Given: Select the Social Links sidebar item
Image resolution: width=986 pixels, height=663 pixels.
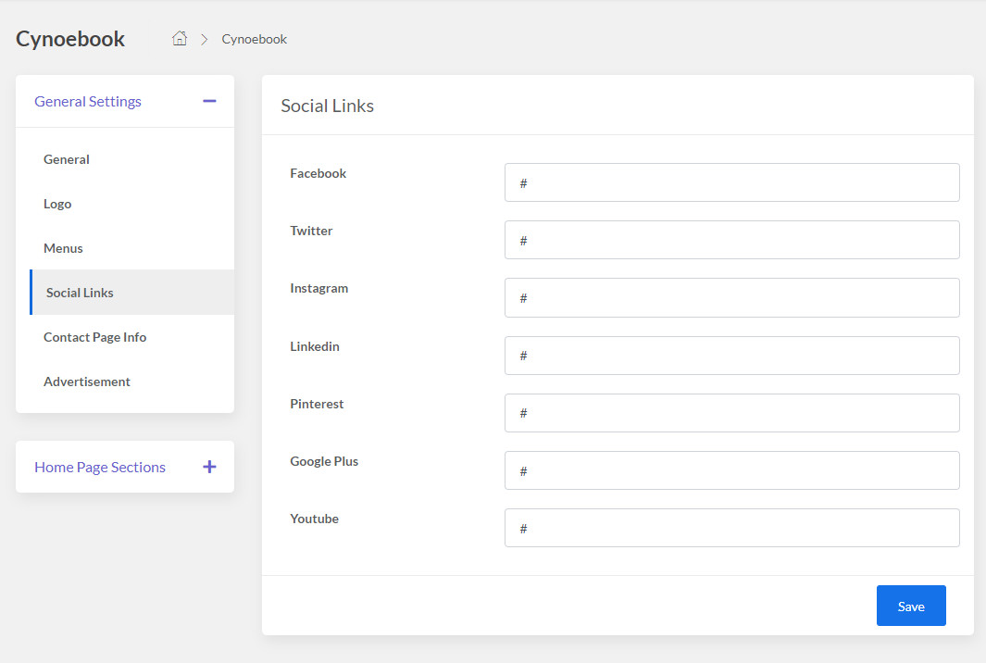Looking at the screenshot, I should 80,292.
